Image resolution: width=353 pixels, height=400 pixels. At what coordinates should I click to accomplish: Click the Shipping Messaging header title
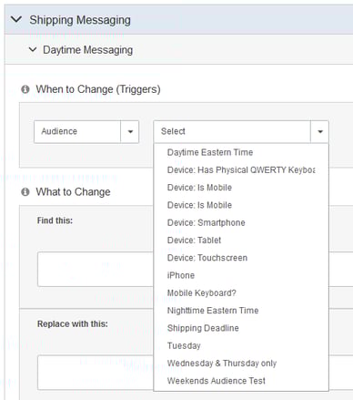80,20
